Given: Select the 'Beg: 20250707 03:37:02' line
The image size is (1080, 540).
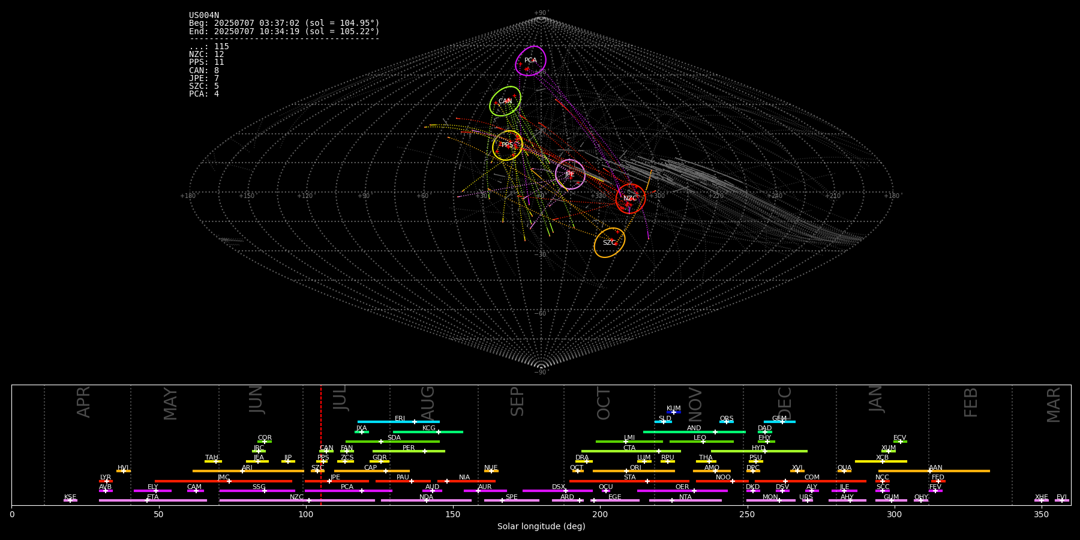Looking at the screenshot, I should point(284,23).
